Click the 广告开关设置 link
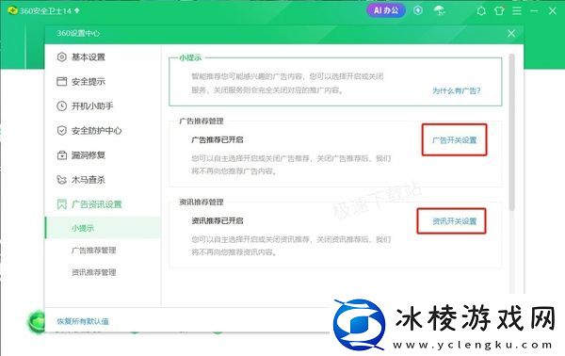The height and width of the screenshot is (356, 565). [x=455, y=140]
